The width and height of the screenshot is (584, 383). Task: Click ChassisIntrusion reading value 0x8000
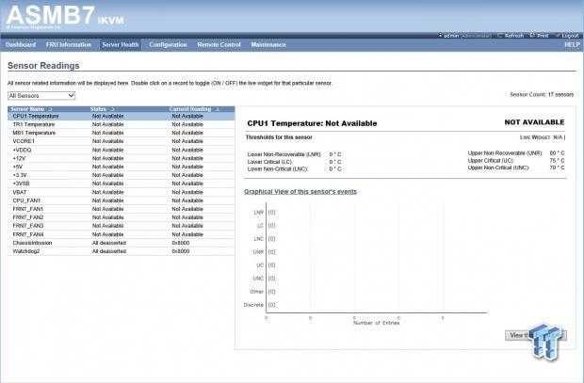[x=181, y=243]
